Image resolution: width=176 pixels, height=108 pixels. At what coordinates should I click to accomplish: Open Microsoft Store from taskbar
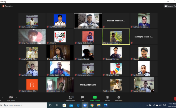click(x=64, y=105)
